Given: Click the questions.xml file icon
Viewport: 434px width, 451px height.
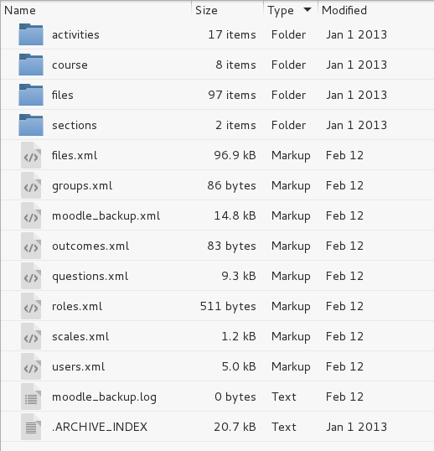Looking at the screenshot, I should click(31, 276).
